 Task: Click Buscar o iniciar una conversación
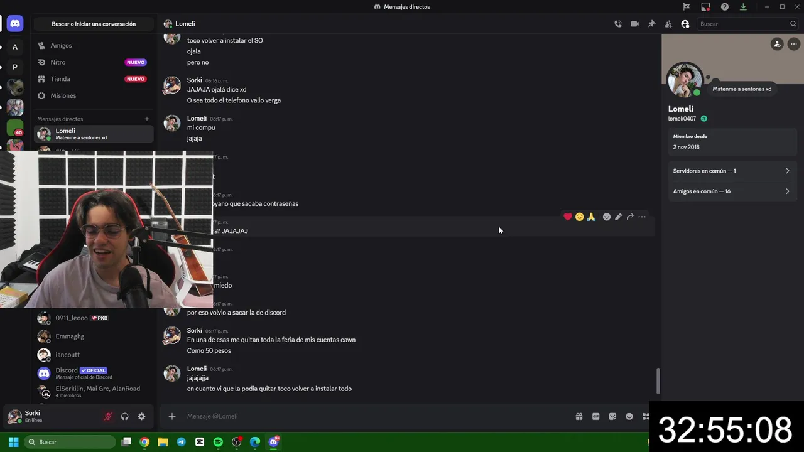tap(94, 24)
